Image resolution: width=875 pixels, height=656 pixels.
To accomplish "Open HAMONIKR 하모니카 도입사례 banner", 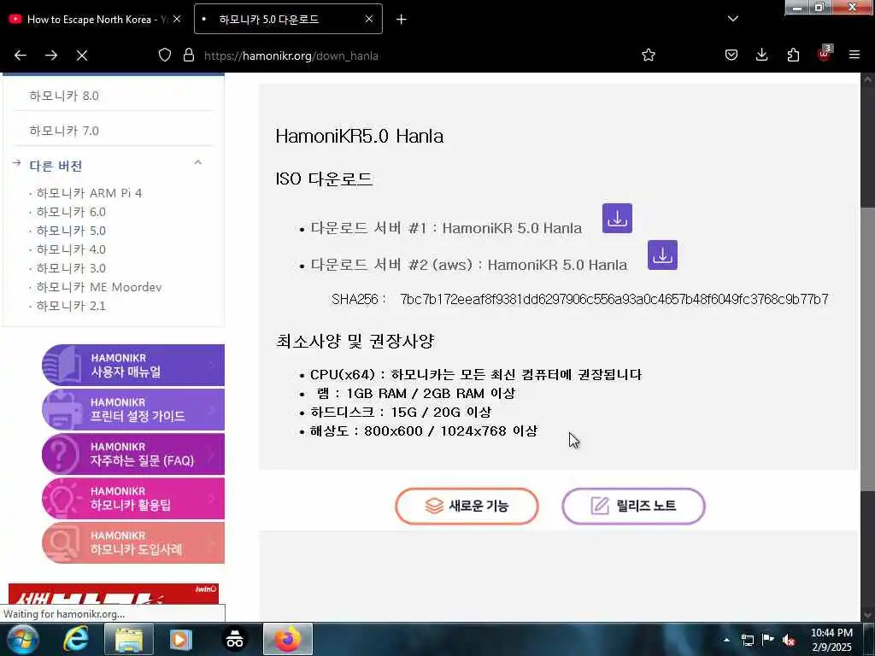I will click(133, 542).
